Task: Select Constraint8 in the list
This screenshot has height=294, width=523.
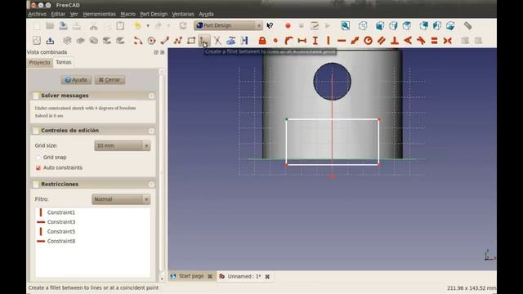Action: [x=60, y=241]
